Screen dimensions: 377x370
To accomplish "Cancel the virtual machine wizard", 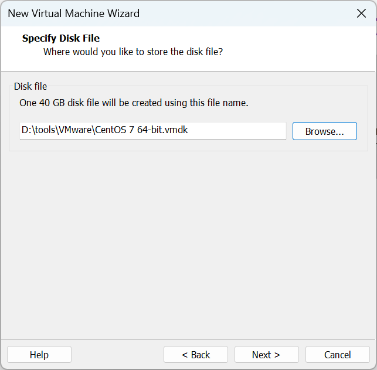I will [337, 355].
